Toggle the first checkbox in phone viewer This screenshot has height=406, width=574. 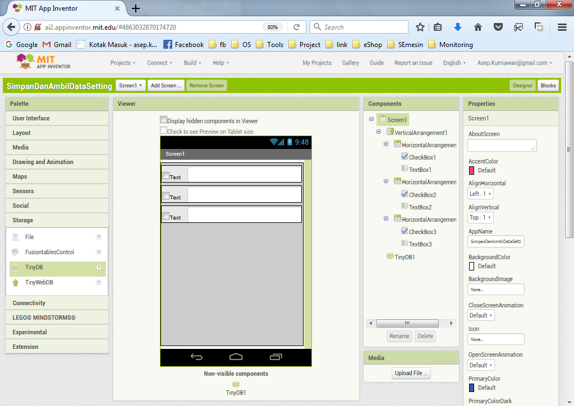[166, 175]
